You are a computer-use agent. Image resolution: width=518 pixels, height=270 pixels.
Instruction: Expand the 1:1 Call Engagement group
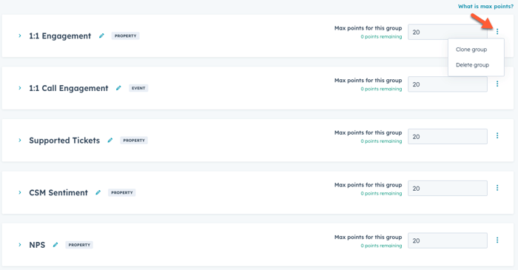pyautogui.click(x=20, y=88)
